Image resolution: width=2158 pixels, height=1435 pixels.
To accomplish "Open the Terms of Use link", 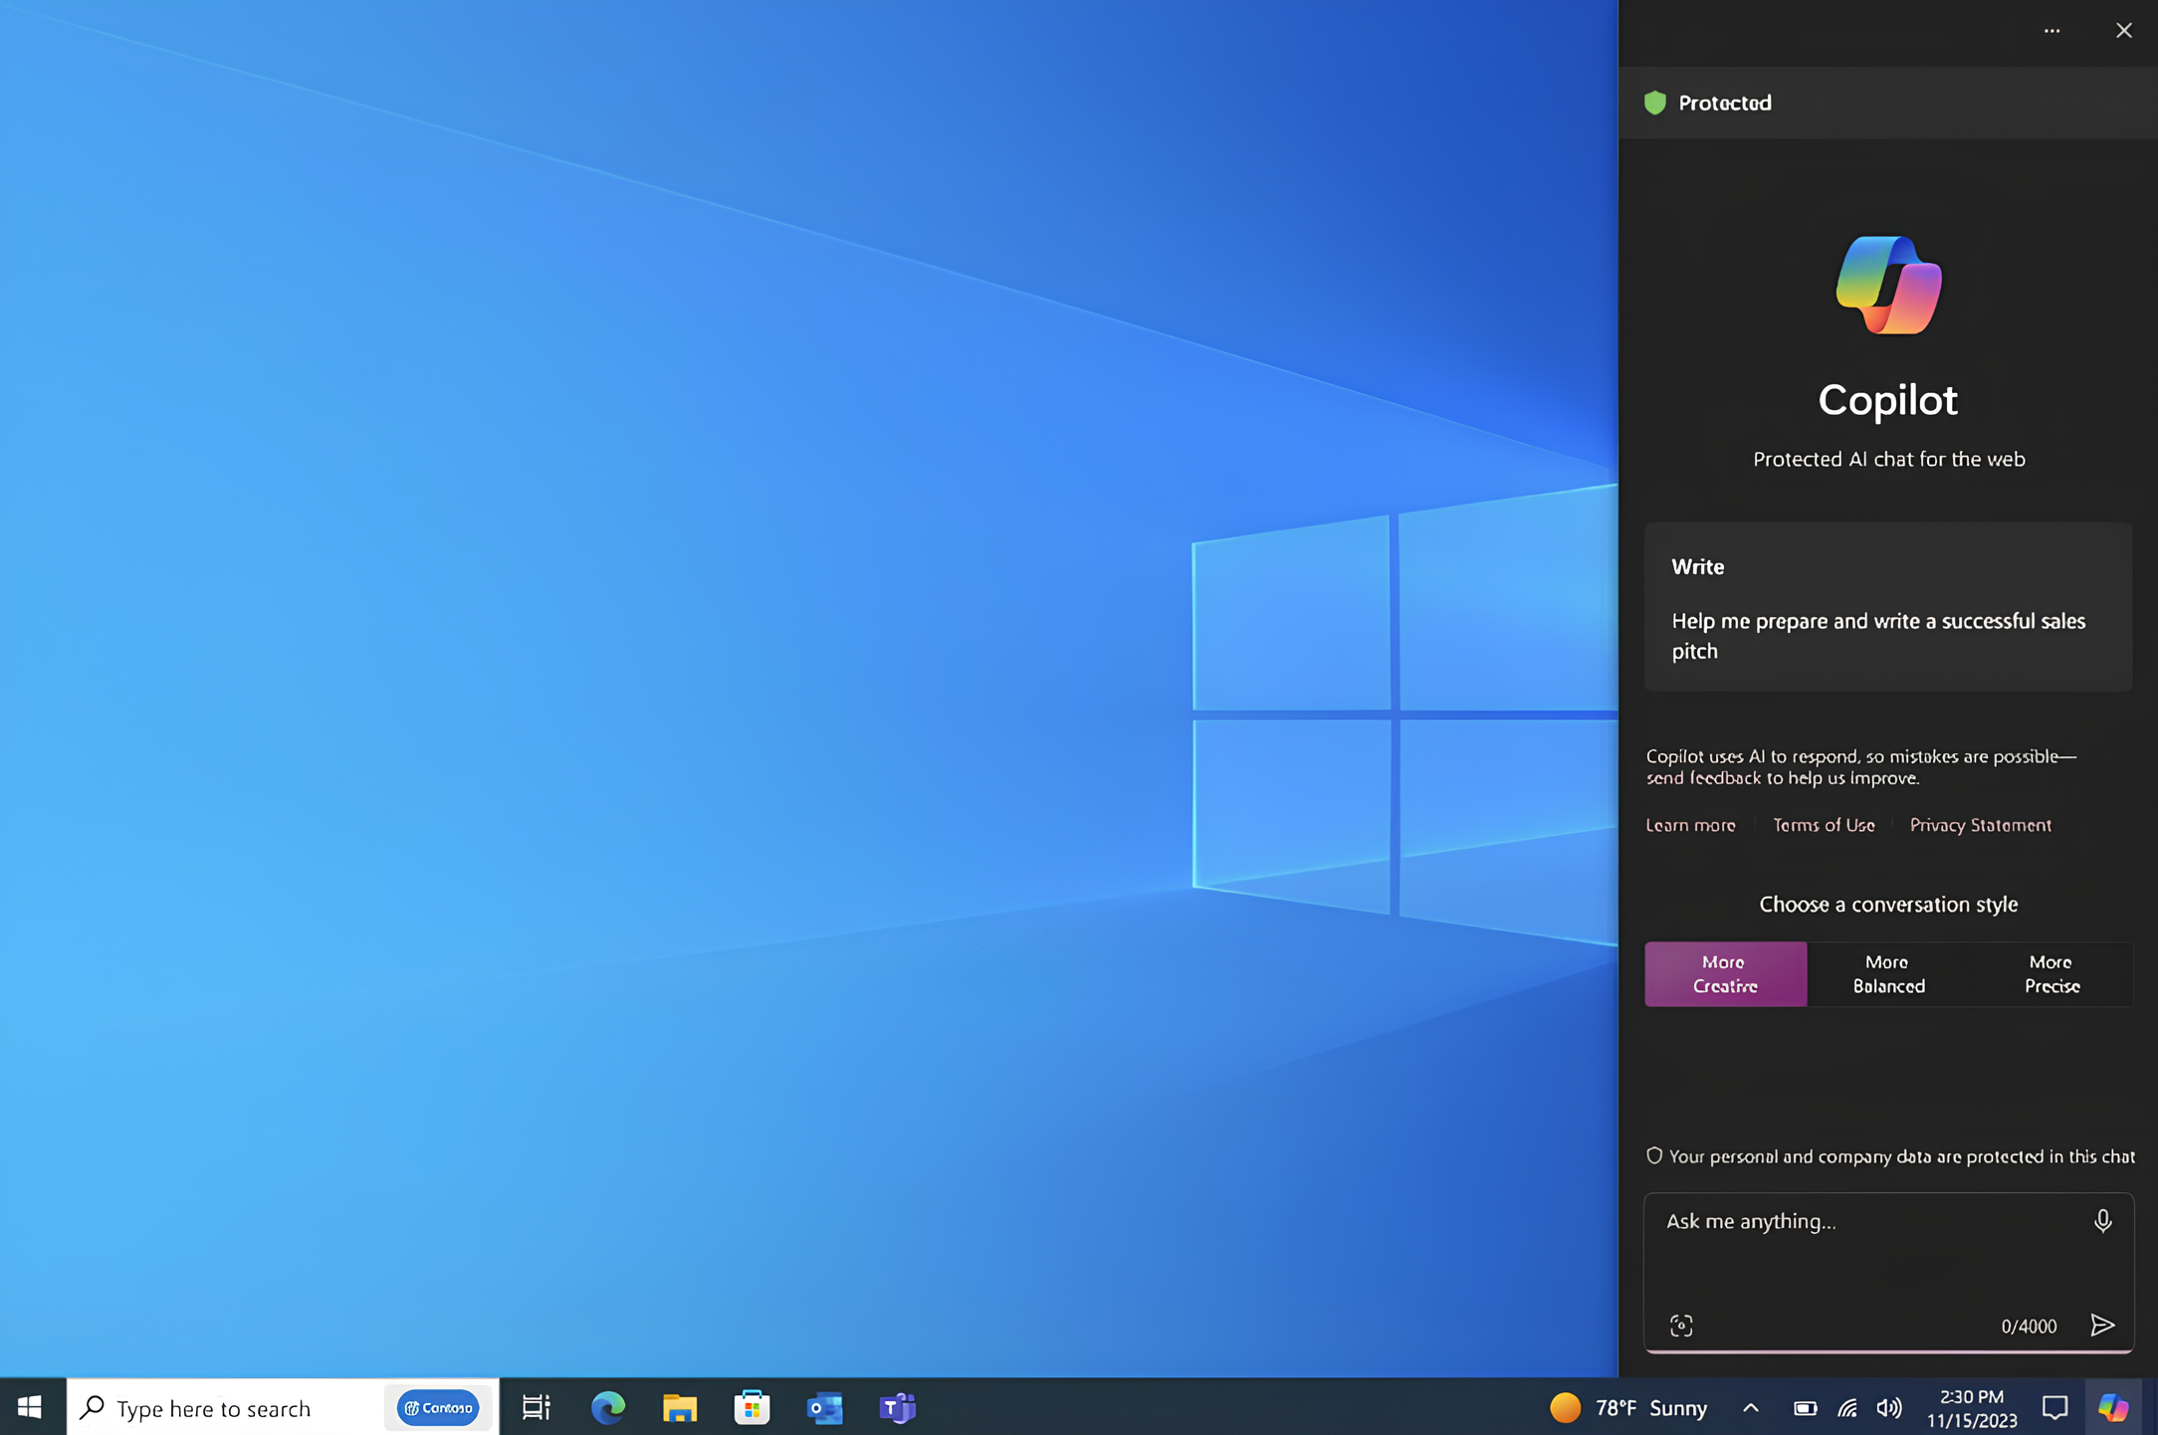I will point(1824,825).
